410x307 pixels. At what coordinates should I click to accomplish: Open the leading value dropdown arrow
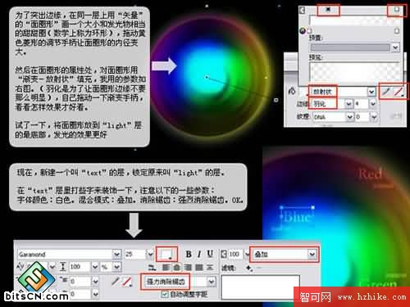click(x=94, y=267)
